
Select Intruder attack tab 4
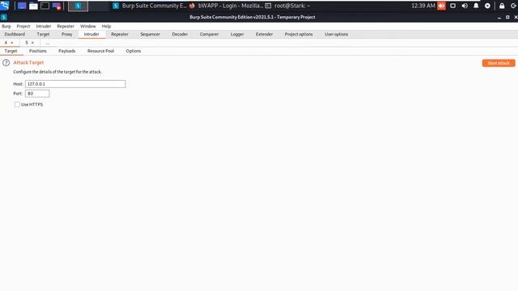coord(6,43)
